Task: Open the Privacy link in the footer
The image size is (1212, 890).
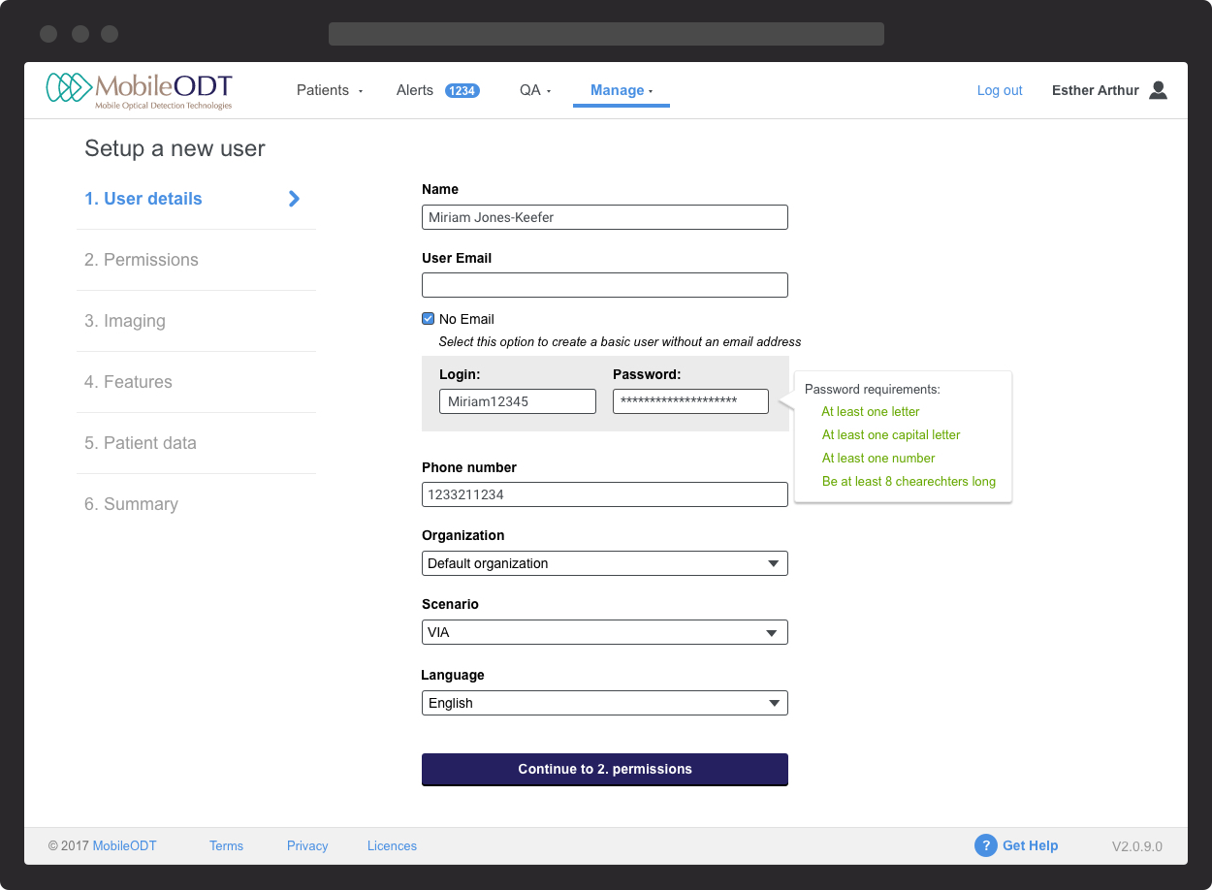Action: [307, 845]
